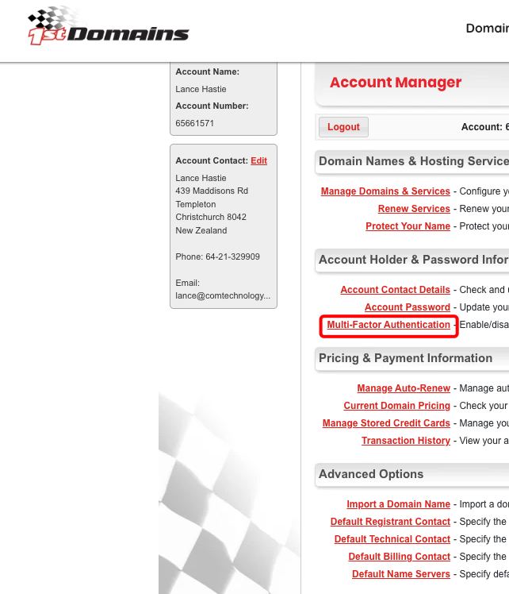Viewport: 509px width, 594px height.
Task: Click the Account Name value Lance Hastie
Action: pos(201,89)
